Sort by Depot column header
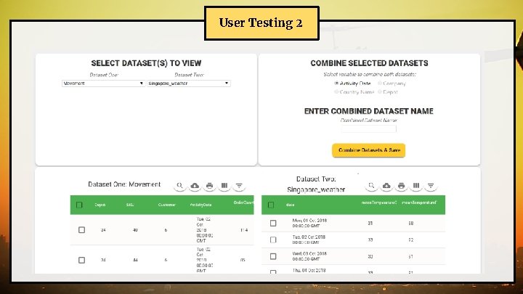The image size is (523, 294). pyautogui.click(x=100, y=205)
